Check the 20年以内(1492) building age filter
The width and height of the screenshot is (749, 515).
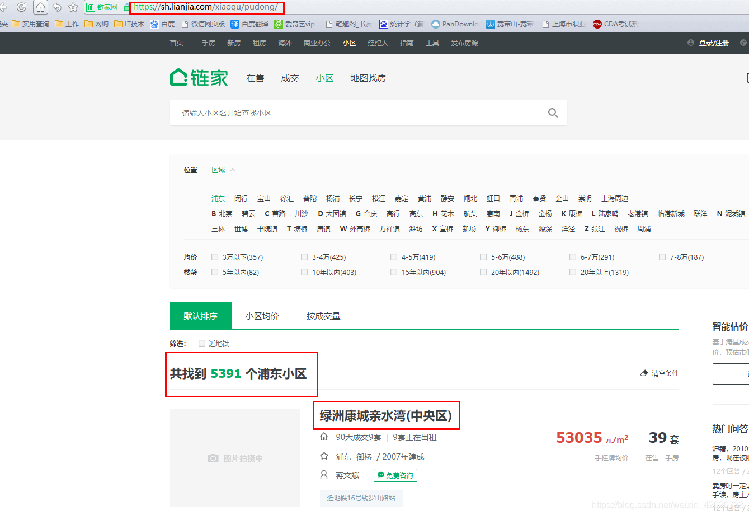click(483, 272)
